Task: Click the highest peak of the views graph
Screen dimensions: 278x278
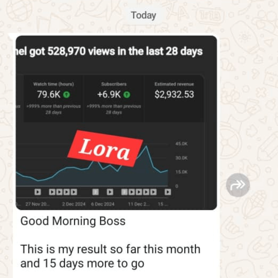Action: [146, 146]
